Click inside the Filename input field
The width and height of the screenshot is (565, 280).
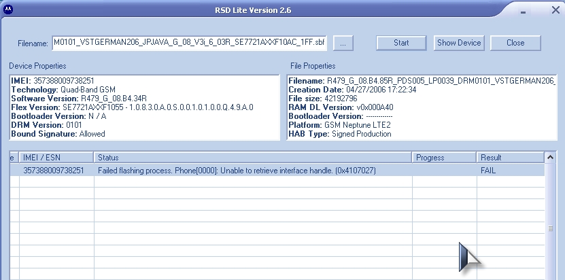(x=189, y=43)
